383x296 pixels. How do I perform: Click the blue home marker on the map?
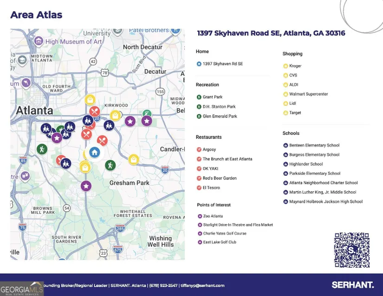[x=95, y=152]
